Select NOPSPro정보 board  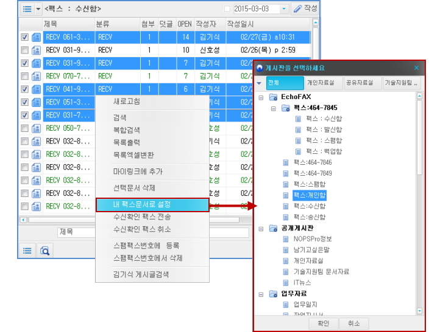pos(313,239)
